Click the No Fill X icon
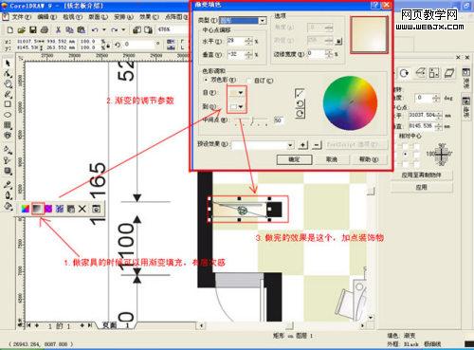The height and width of the screenshot is (350, 474). click(x=82, y=209)
